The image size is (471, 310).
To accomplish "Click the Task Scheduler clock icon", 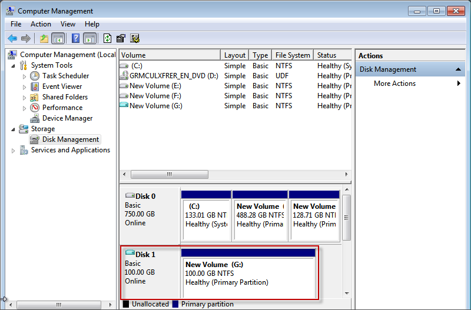I will [35, 76].
